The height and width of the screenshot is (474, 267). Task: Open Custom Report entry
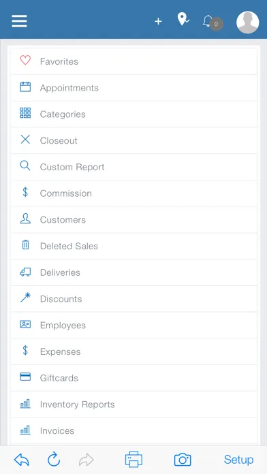coord(134,167)
